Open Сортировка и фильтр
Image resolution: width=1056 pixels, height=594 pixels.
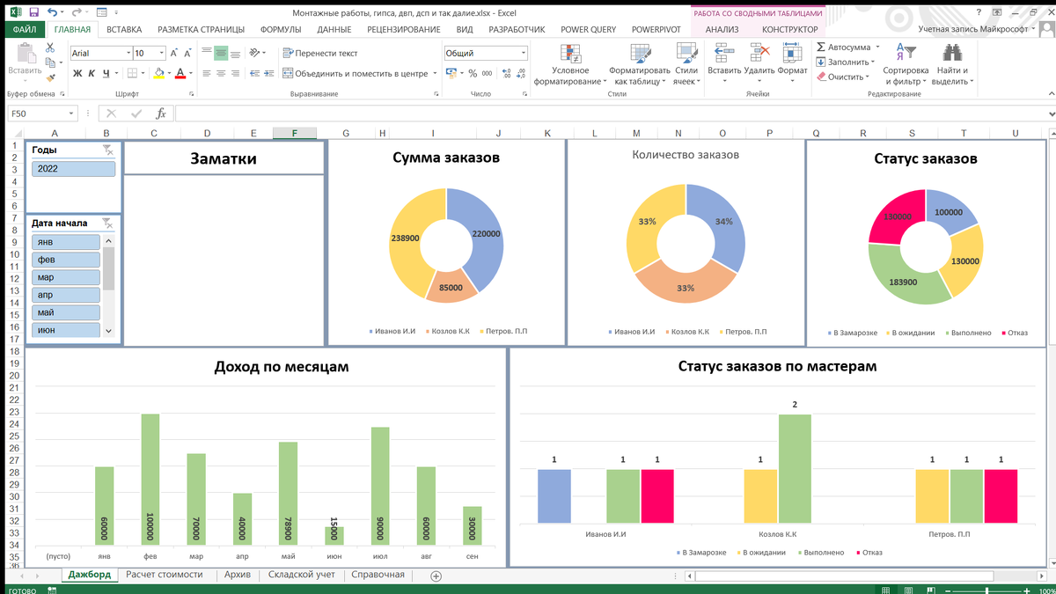pos(906,63)
